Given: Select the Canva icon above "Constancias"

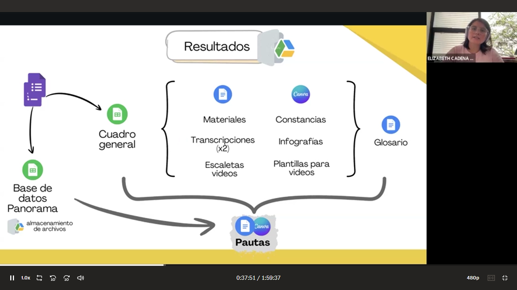Looking at the screenshot, I should pos(301,94).
